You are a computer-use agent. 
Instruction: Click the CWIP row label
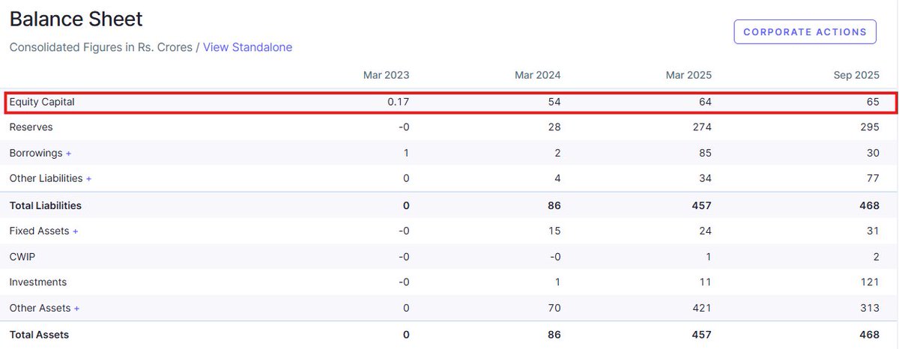pos(22,256)
